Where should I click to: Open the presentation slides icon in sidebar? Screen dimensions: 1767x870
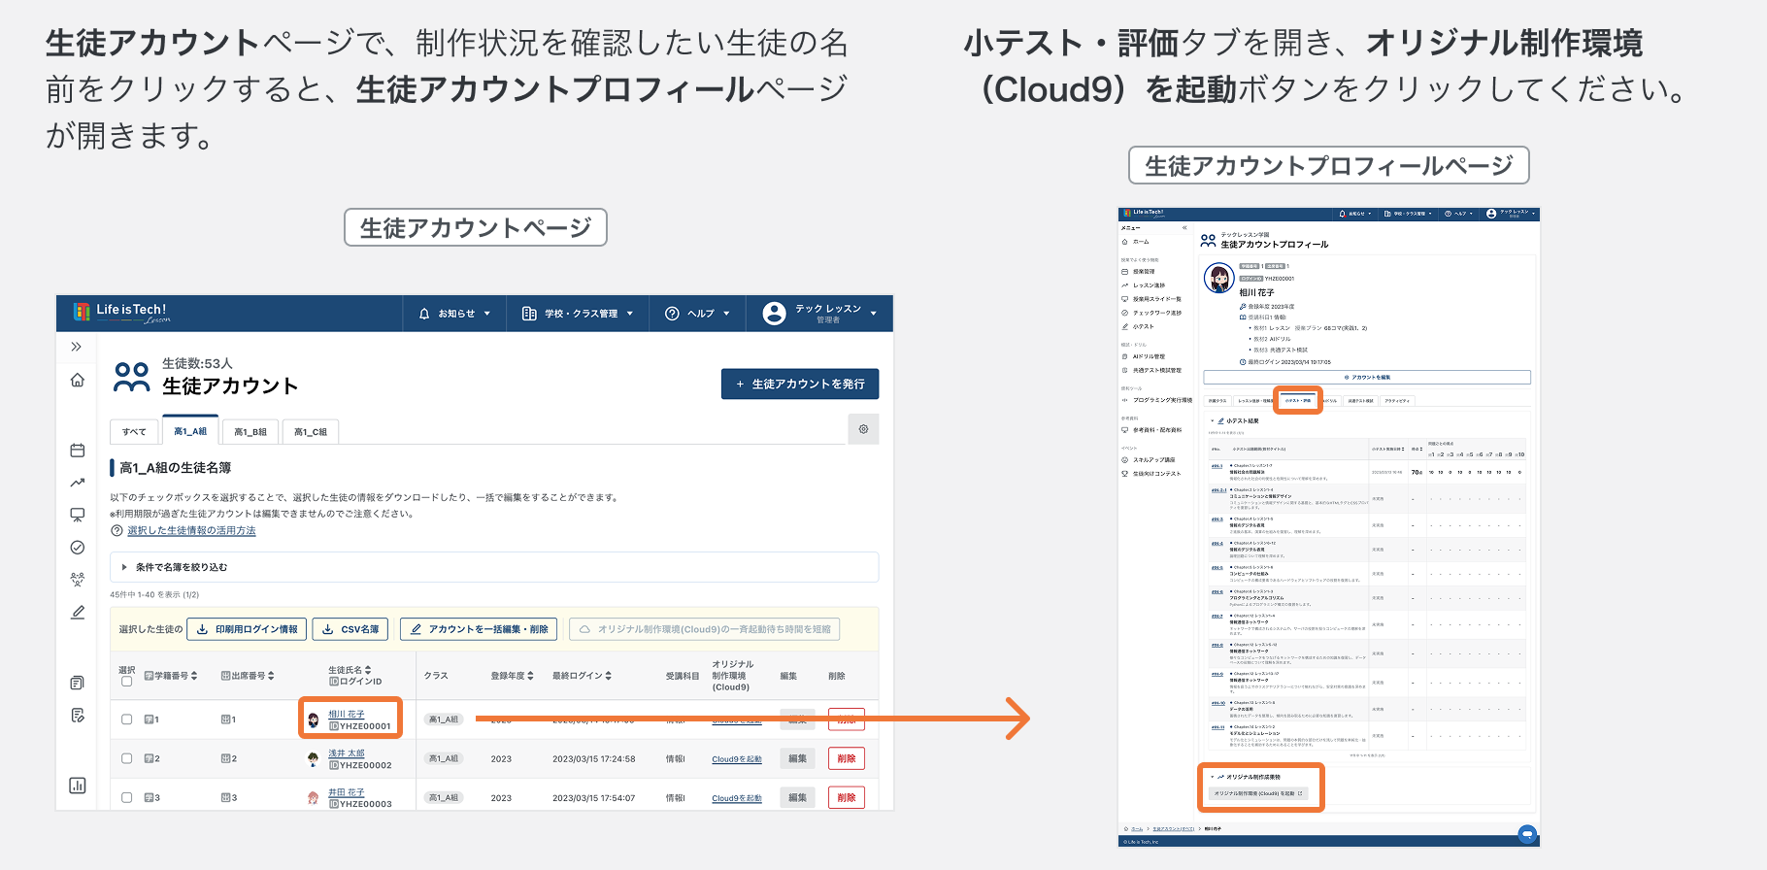78,515
